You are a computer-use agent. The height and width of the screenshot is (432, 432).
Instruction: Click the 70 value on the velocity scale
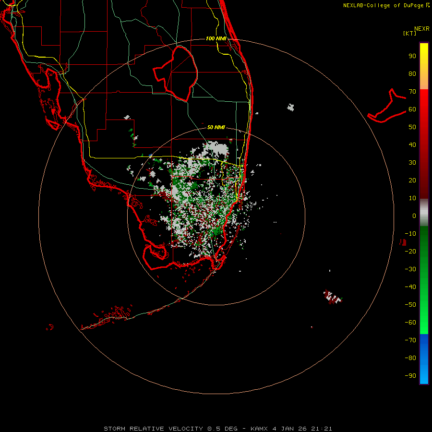point(412,92)
